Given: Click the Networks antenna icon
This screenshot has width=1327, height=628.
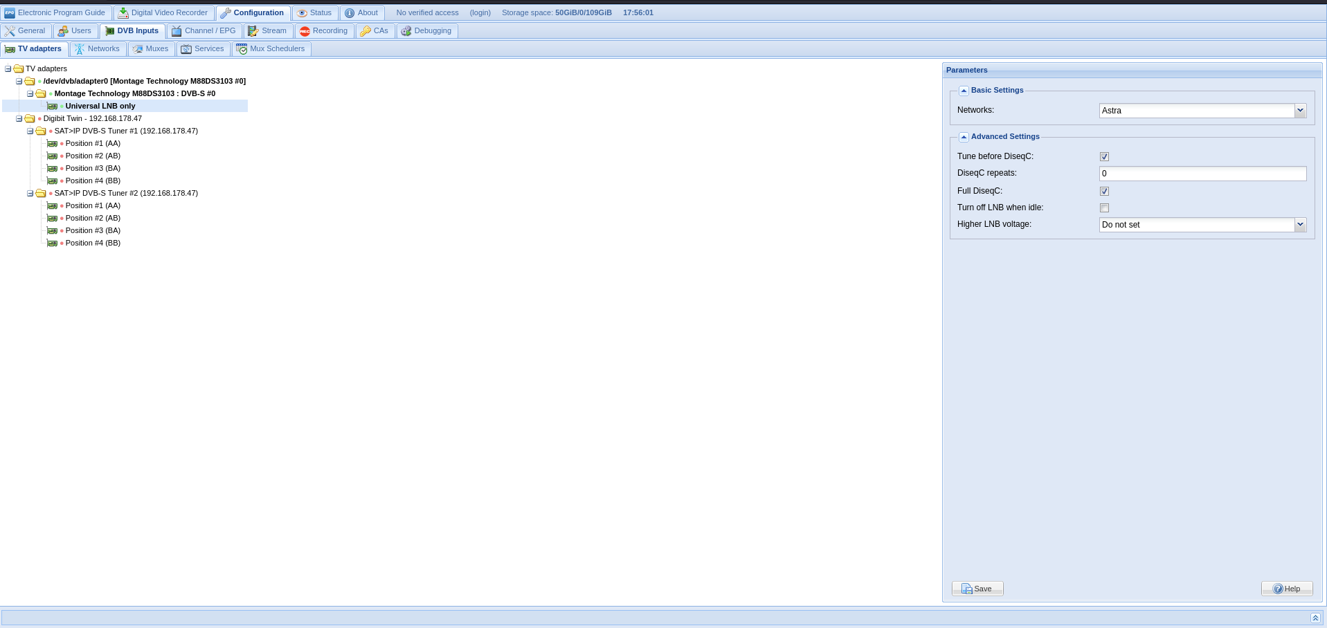Looking at the screenshot, I should tap(80, 49).
